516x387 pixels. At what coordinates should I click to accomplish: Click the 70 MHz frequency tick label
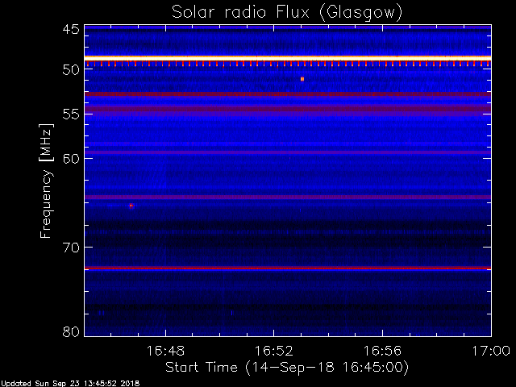click(71, 248)
